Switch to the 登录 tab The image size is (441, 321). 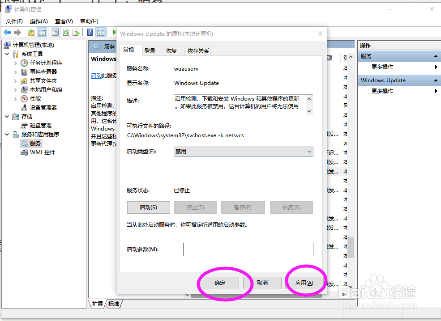(x=151, y=50)
